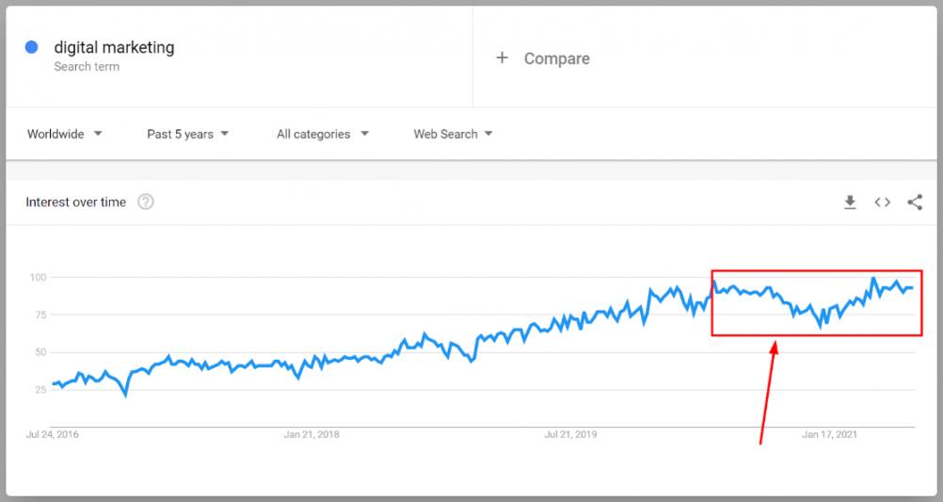Click the 100 value on the y-axis

pyautogui.click(x=38, y=277)
